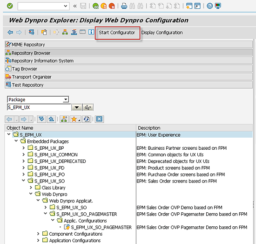This screenshot has width=256, height=244.
Task: Collapse the Embedded Packages node
Action: pyautogui.click(x=16, y=141)
